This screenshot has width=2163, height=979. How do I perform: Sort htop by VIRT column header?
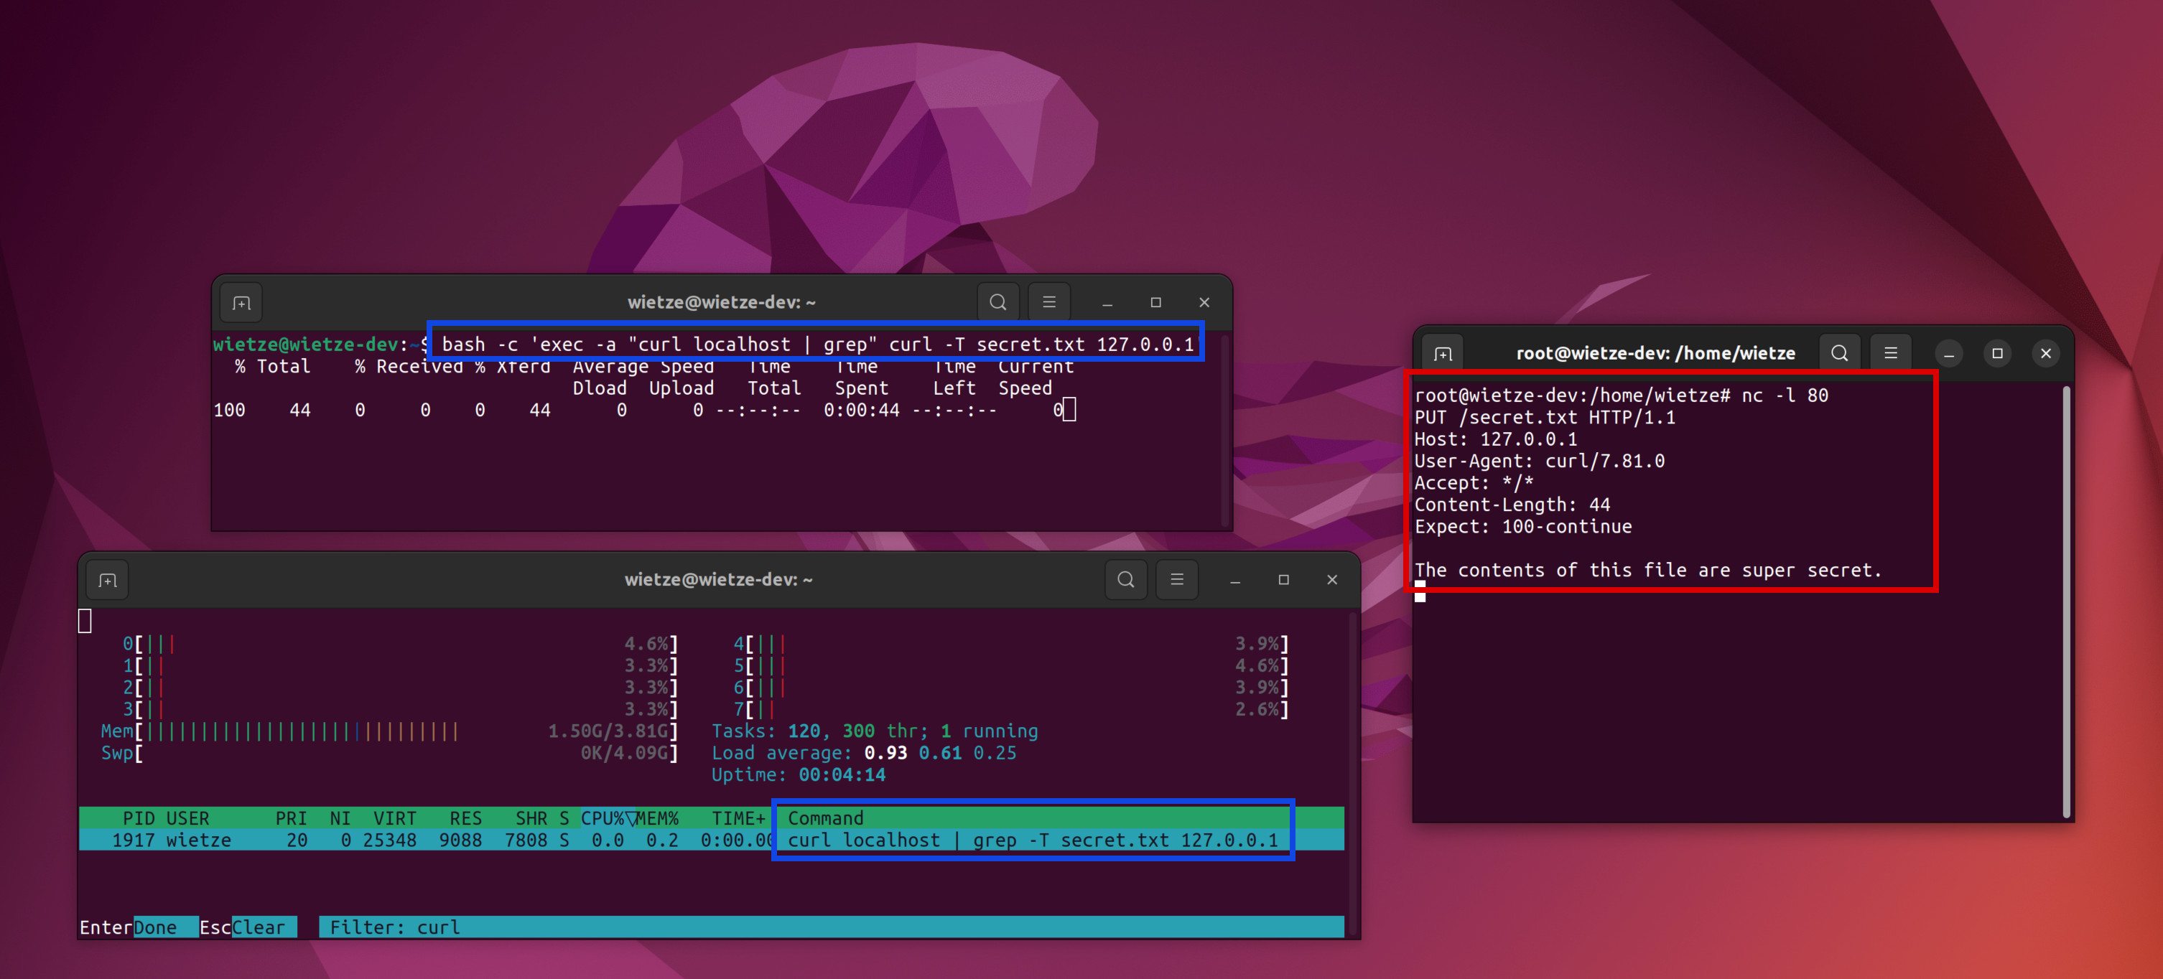pyautogui.click(x=395, y=818)
